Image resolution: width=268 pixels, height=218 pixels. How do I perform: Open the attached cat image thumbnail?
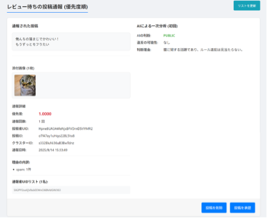[x=25, y=85]
